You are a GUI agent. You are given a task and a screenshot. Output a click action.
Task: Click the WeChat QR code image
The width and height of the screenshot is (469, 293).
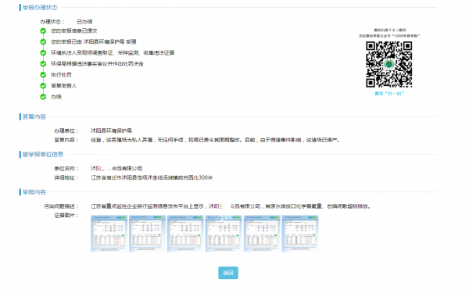[x=388, y=64]
